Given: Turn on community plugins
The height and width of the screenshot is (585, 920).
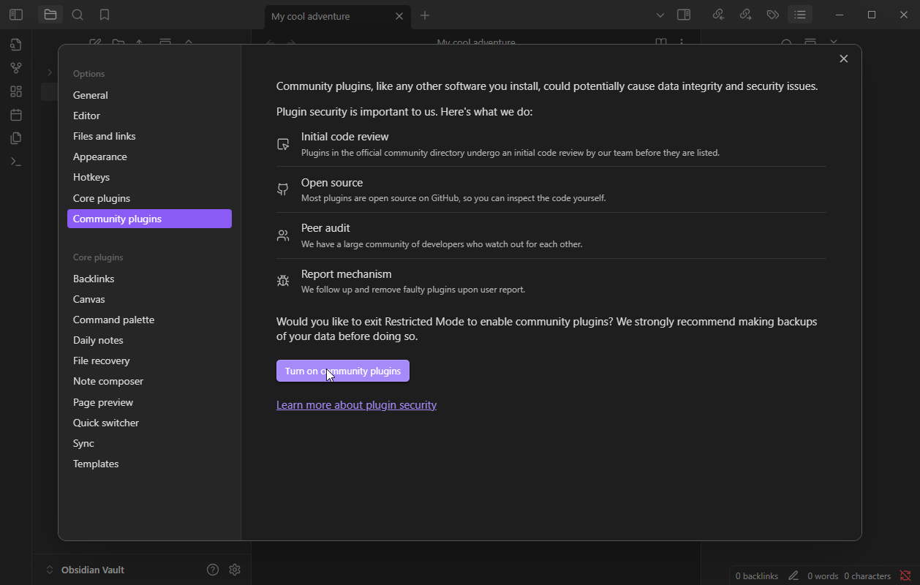Looking at the screenshot, I should [x=343, y=371].
